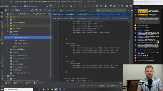Collapse all items in project tree
The height and width of the screenshot is (91, 163).
tap(40, 10)
